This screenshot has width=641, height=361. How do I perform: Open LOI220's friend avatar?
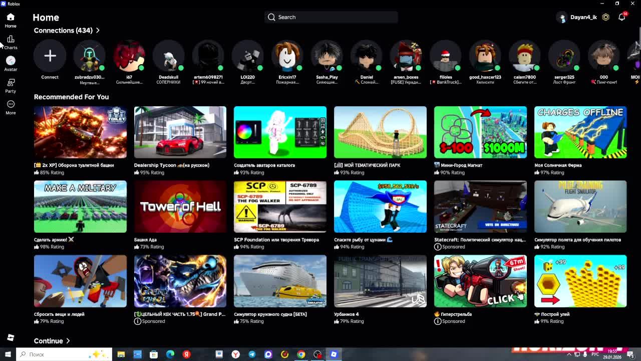point(247,56)
